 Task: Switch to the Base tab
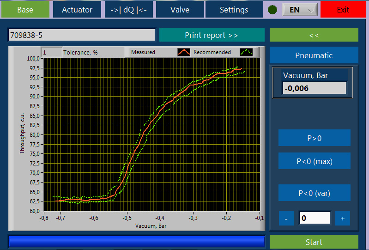25,10
